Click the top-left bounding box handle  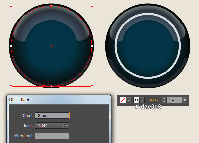pyautogui.click(x=11, y=6)
